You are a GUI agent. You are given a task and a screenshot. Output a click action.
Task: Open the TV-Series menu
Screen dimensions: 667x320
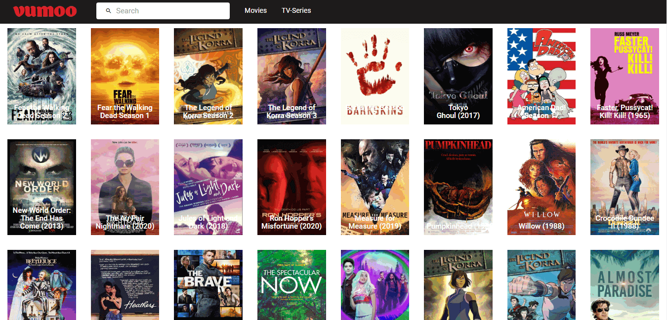[x=296, y=10]
